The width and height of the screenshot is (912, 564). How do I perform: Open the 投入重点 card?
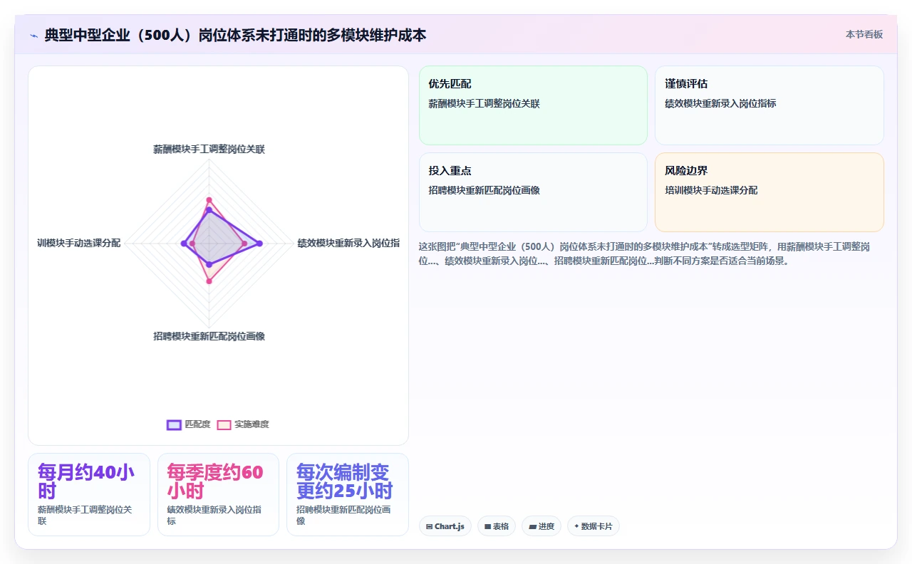tap(533, 192)
